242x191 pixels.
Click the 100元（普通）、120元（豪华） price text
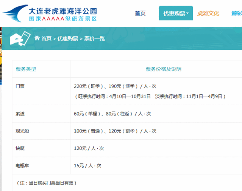(115, 131)
